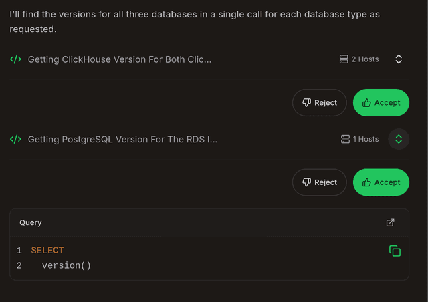Reject the ClickHouse version query
This screenshot has width=428, height=302.
click(x=320, y=102)
